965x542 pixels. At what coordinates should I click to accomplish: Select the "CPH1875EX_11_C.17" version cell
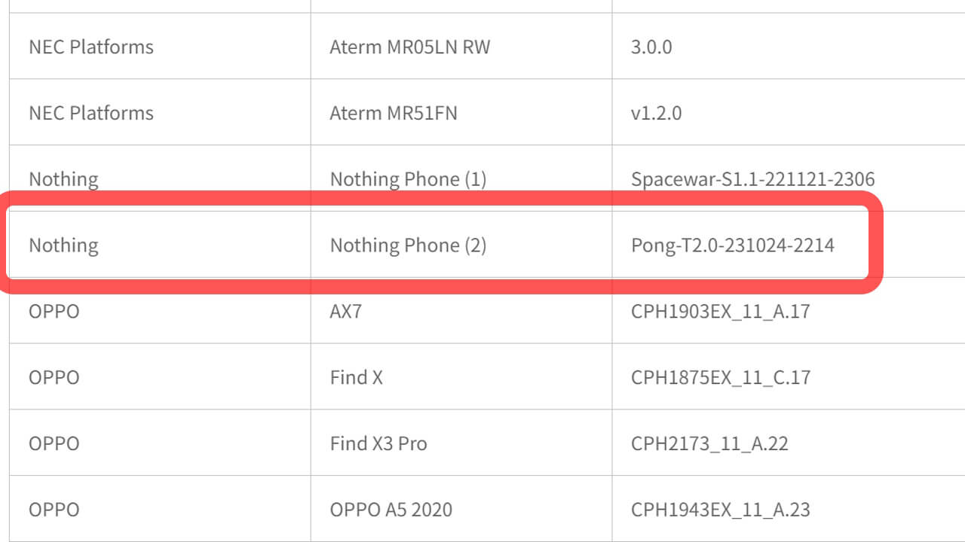coord(721,377)
